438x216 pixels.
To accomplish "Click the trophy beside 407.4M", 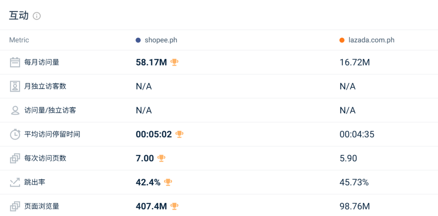I will 174,206.
